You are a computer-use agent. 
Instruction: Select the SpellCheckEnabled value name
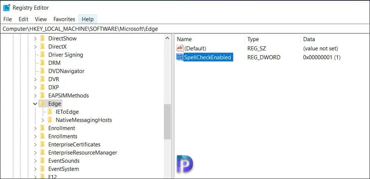tap(208, 57)
